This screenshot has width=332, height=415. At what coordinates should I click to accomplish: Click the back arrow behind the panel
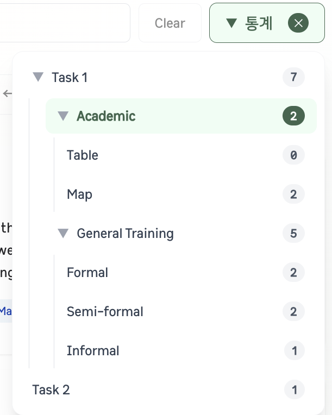(x=8, y=93)
